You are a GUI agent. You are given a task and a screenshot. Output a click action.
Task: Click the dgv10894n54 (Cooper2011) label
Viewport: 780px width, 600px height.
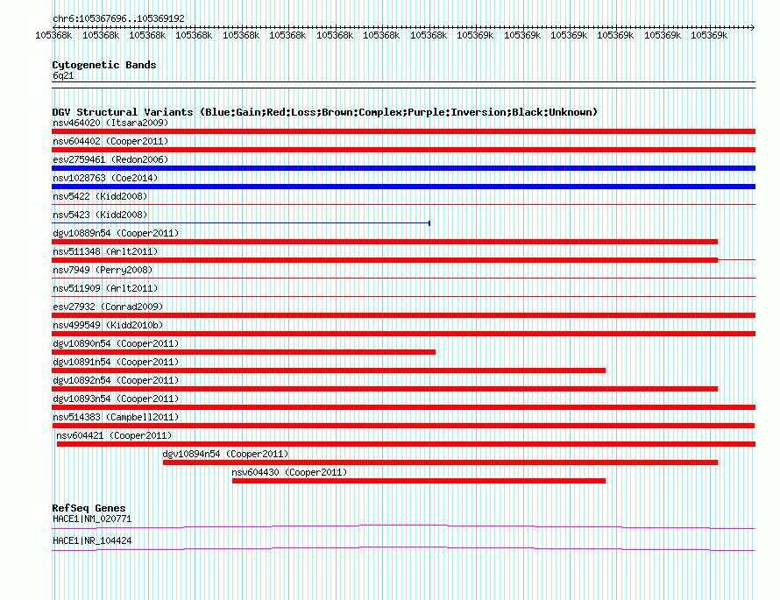[225, 454]
